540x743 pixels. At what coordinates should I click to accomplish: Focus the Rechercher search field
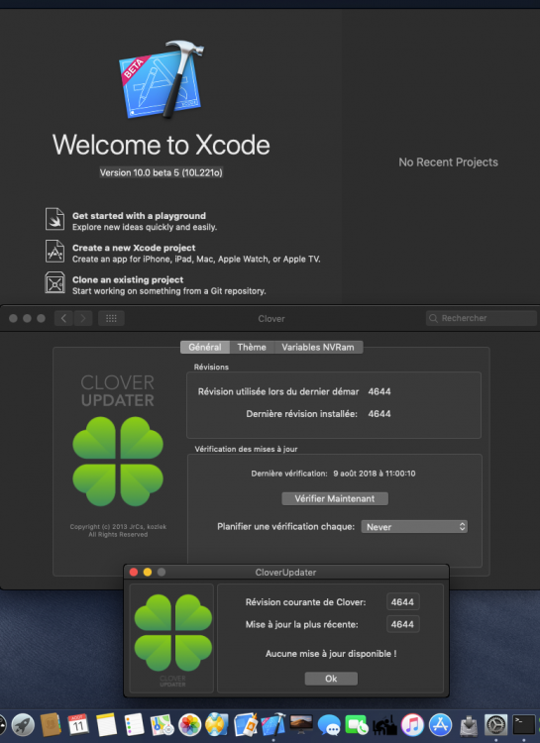tap(482, 318)
